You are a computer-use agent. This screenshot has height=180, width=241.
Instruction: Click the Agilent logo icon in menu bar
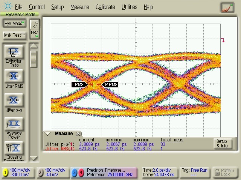8,6
